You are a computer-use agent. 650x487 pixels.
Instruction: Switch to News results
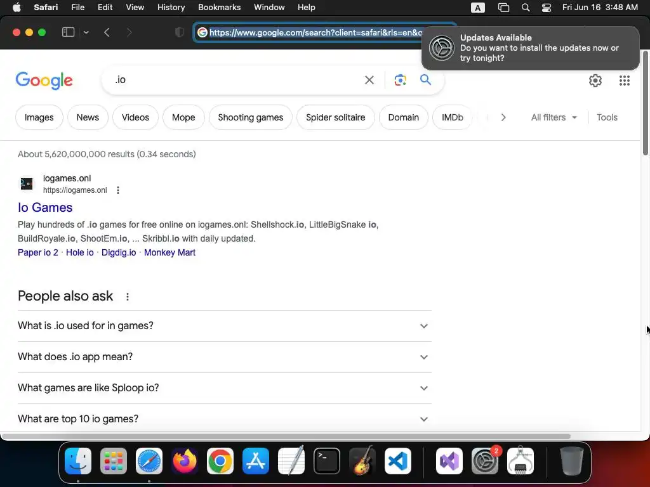pos(88,117)
